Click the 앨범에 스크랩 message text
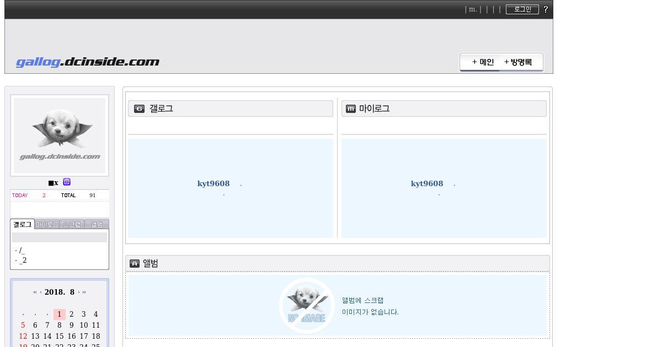Viewport: 662px width, 347px height. (x=362, y=301)
